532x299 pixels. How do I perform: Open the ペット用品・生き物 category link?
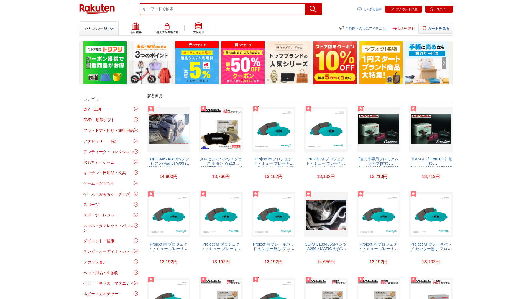tap(101, 273)
